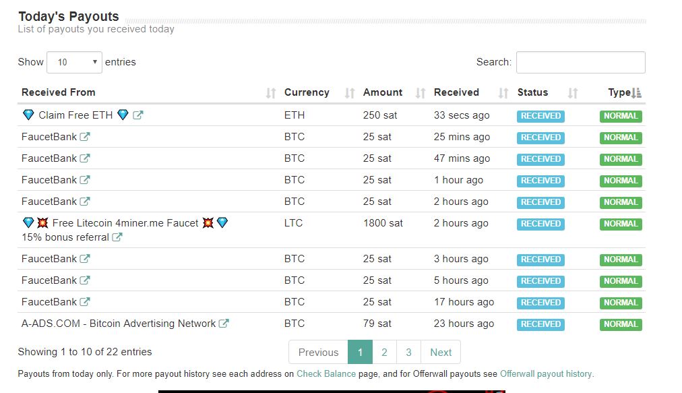682x393 pixels.
Task: Click the LTC currency cell
Action: pos(294,223)
